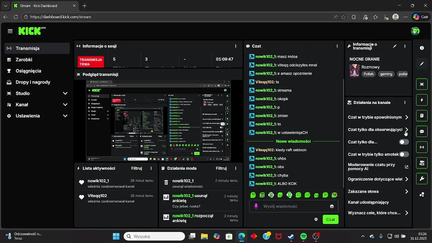Image resolution: width=432 pixels, height=243 pixels.
Task: Toggle stream preview panel icon in right sidebar
Action: 422,84
